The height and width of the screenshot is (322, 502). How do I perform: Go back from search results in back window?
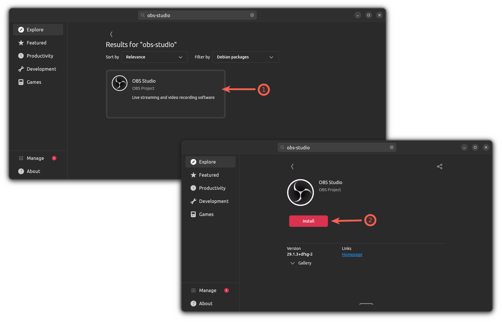click(111, 34)
